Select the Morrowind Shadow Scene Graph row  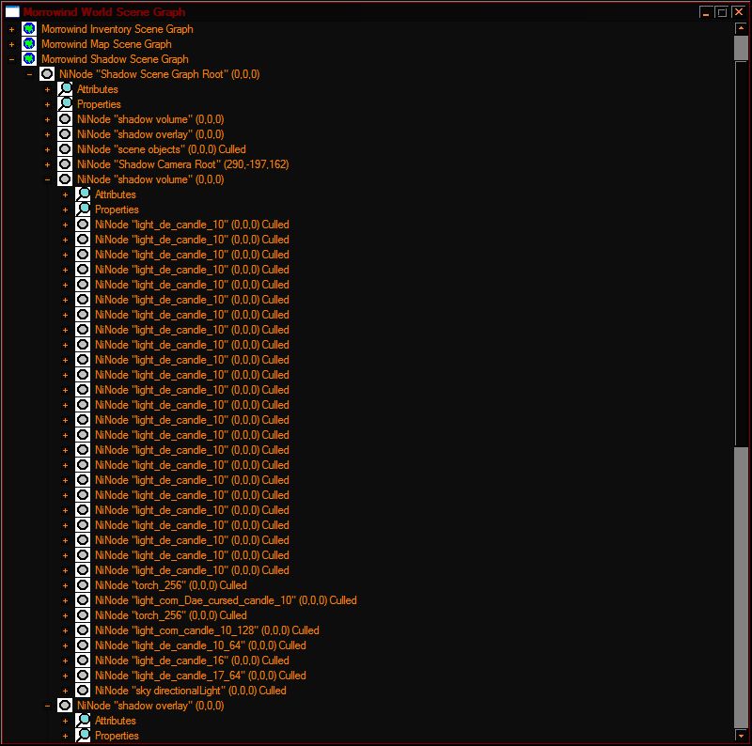click(115, 59)
